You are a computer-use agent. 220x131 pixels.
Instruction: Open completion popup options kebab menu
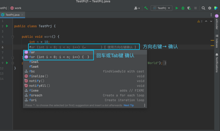(x=145, y=105)
